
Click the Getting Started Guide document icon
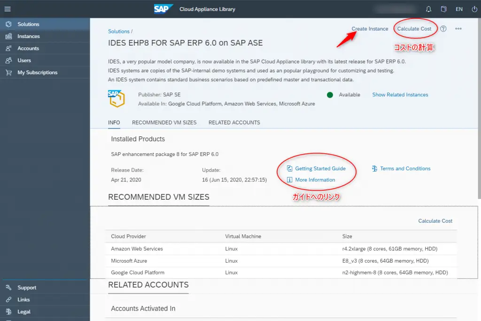(289, 168)
